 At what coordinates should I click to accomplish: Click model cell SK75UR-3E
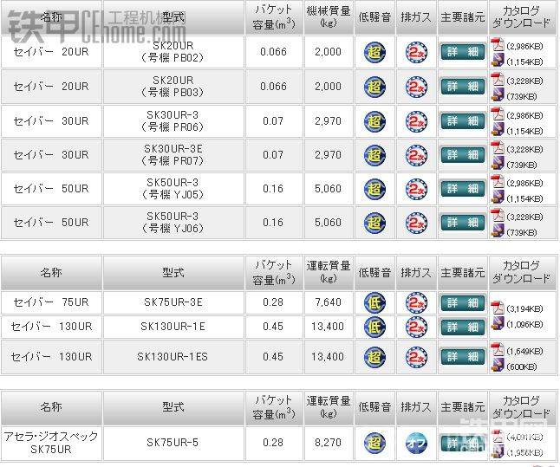click(173, 302)
